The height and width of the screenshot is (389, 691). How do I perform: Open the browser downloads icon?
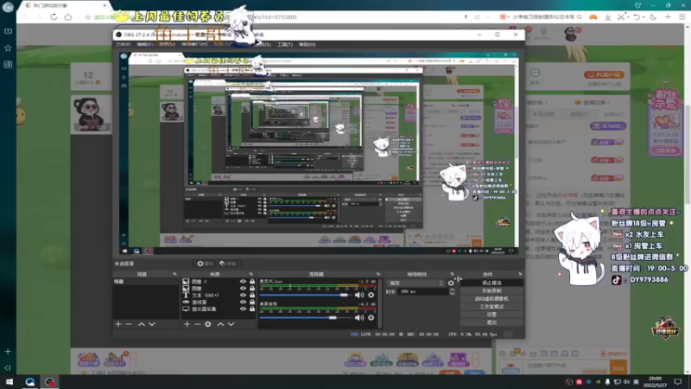[x=608, y=17]
